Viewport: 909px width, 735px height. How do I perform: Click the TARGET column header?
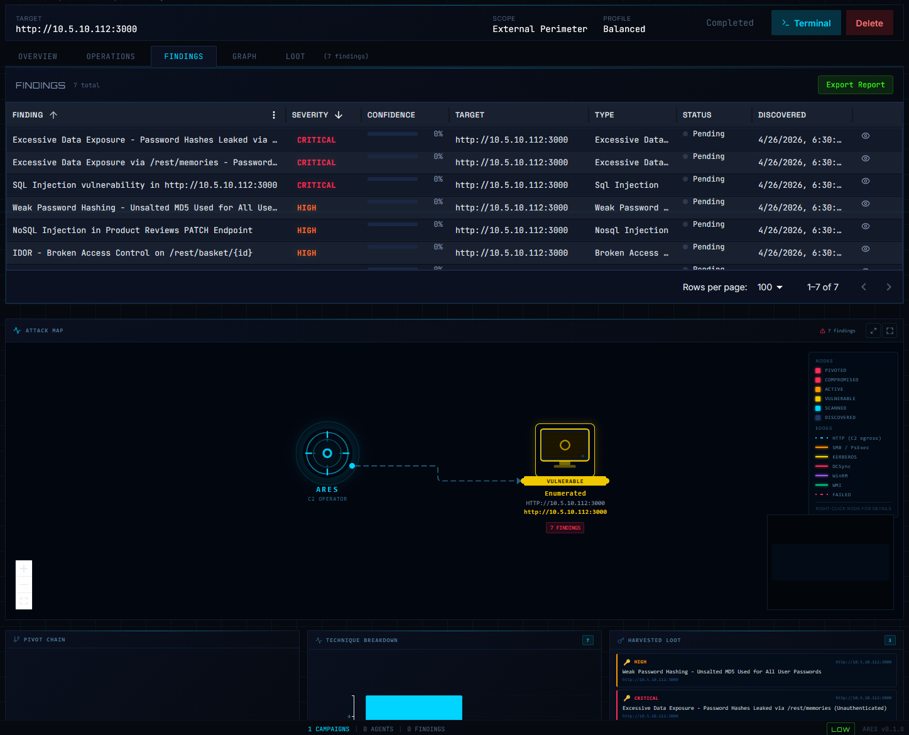point(469,115)
